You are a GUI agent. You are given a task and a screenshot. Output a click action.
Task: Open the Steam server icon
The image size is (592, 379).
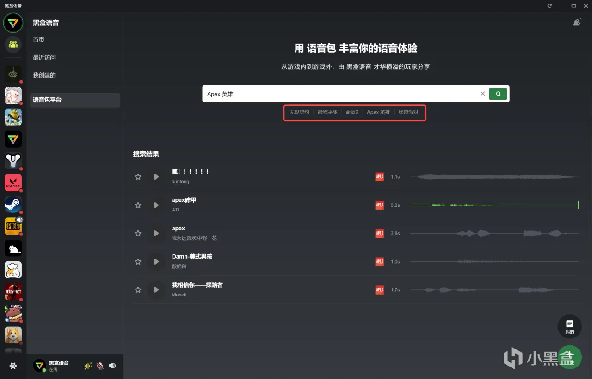[13, 204]
